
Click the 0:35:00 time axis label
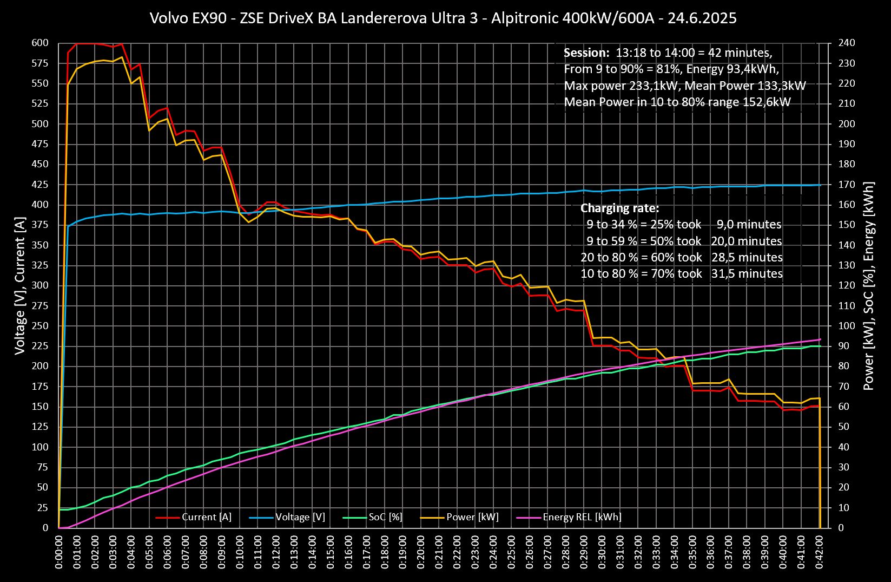(694, 552)
